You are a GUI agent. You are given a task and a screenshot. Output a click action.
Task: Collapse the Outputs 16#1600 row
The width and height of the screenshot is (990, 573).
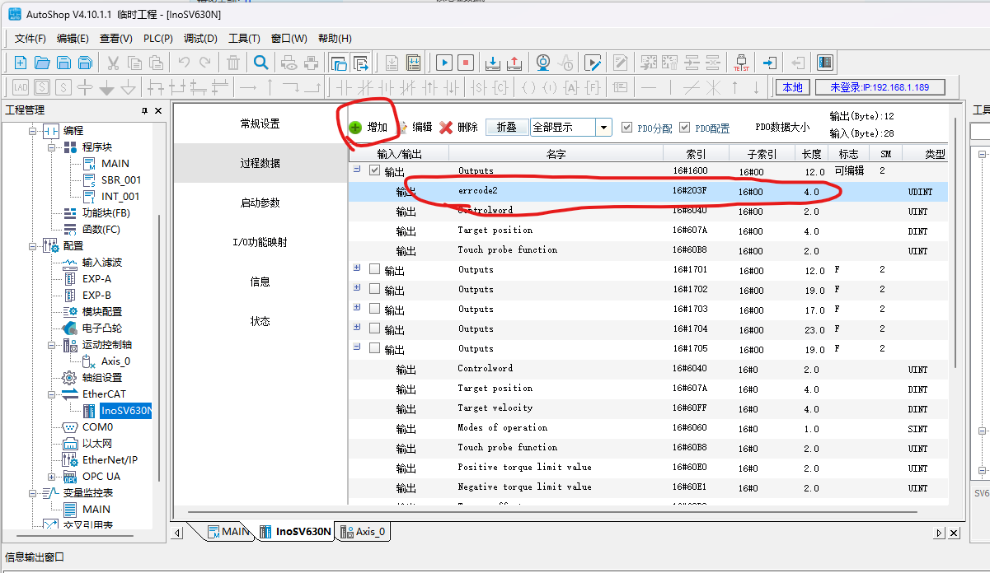pyautogui.click(x=357, y=170)
